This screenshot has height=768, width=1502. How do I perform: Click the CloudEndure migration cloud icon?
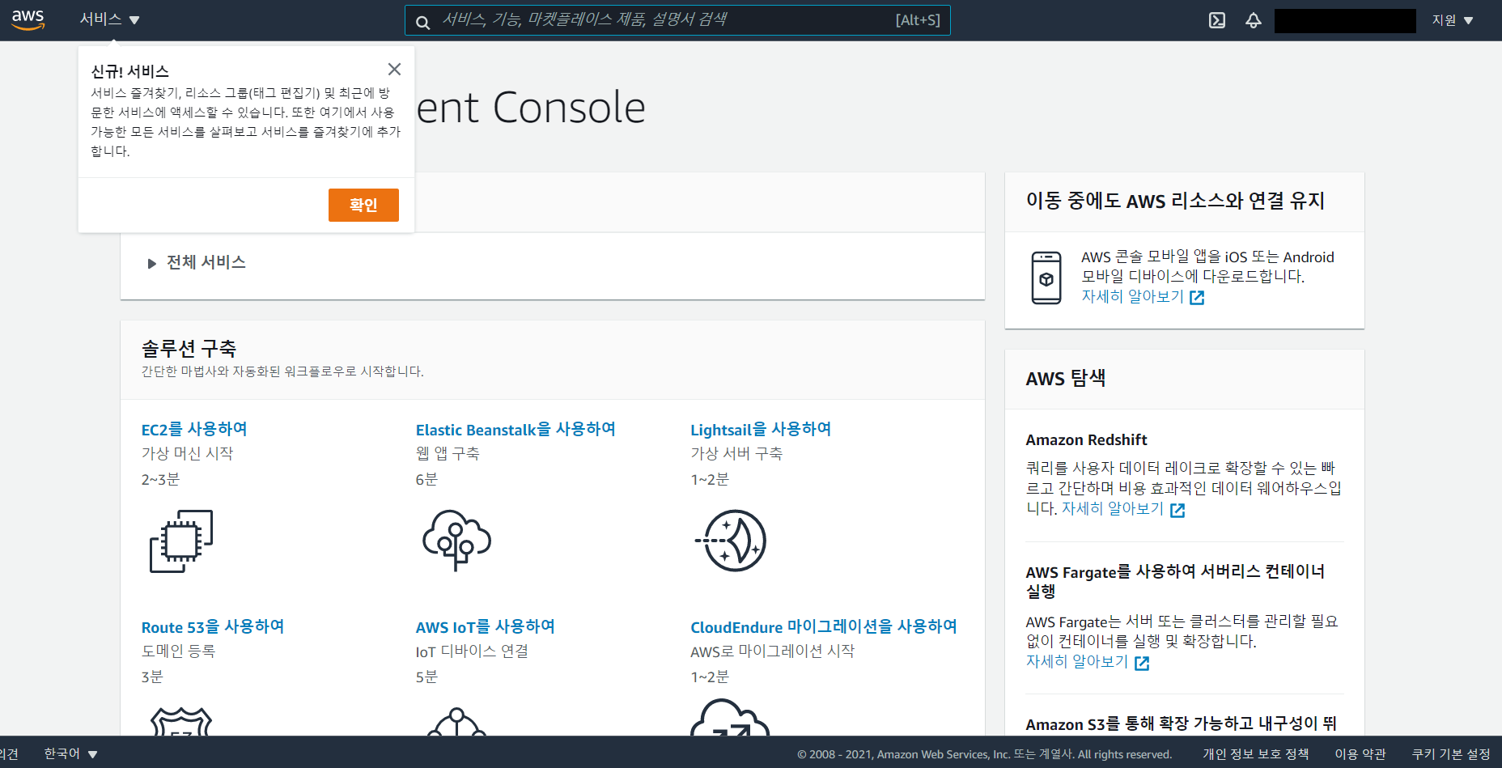730,717
